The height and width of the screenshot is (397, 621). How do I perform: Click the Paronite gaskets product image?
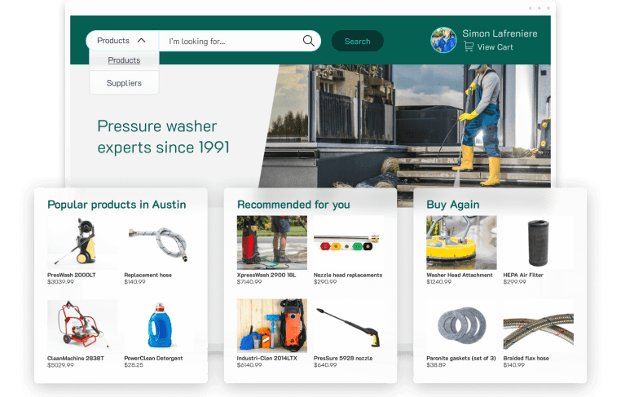(461, 325)
